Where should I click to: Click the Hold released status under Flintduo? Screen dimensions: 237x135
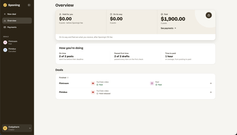point(104,94)
